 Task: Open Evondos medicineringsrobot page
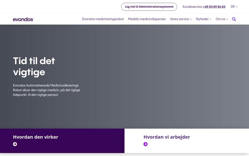103,19
